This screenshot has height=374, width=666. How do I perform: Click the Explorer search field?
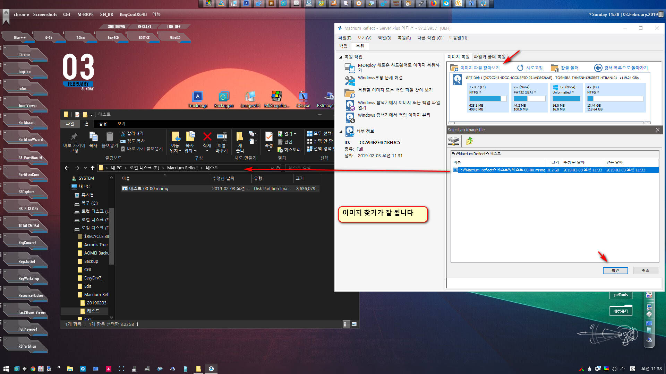tap(309, 168)
